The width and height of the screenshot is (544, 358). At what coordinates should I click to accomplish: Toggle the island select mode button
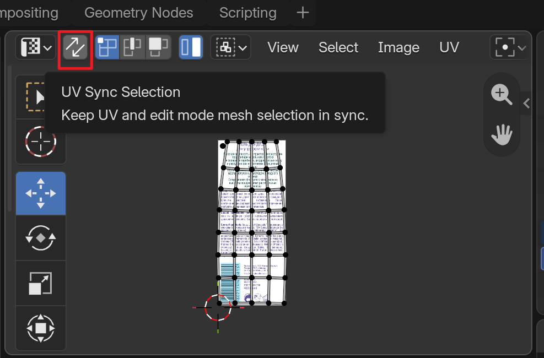(191, 47)
